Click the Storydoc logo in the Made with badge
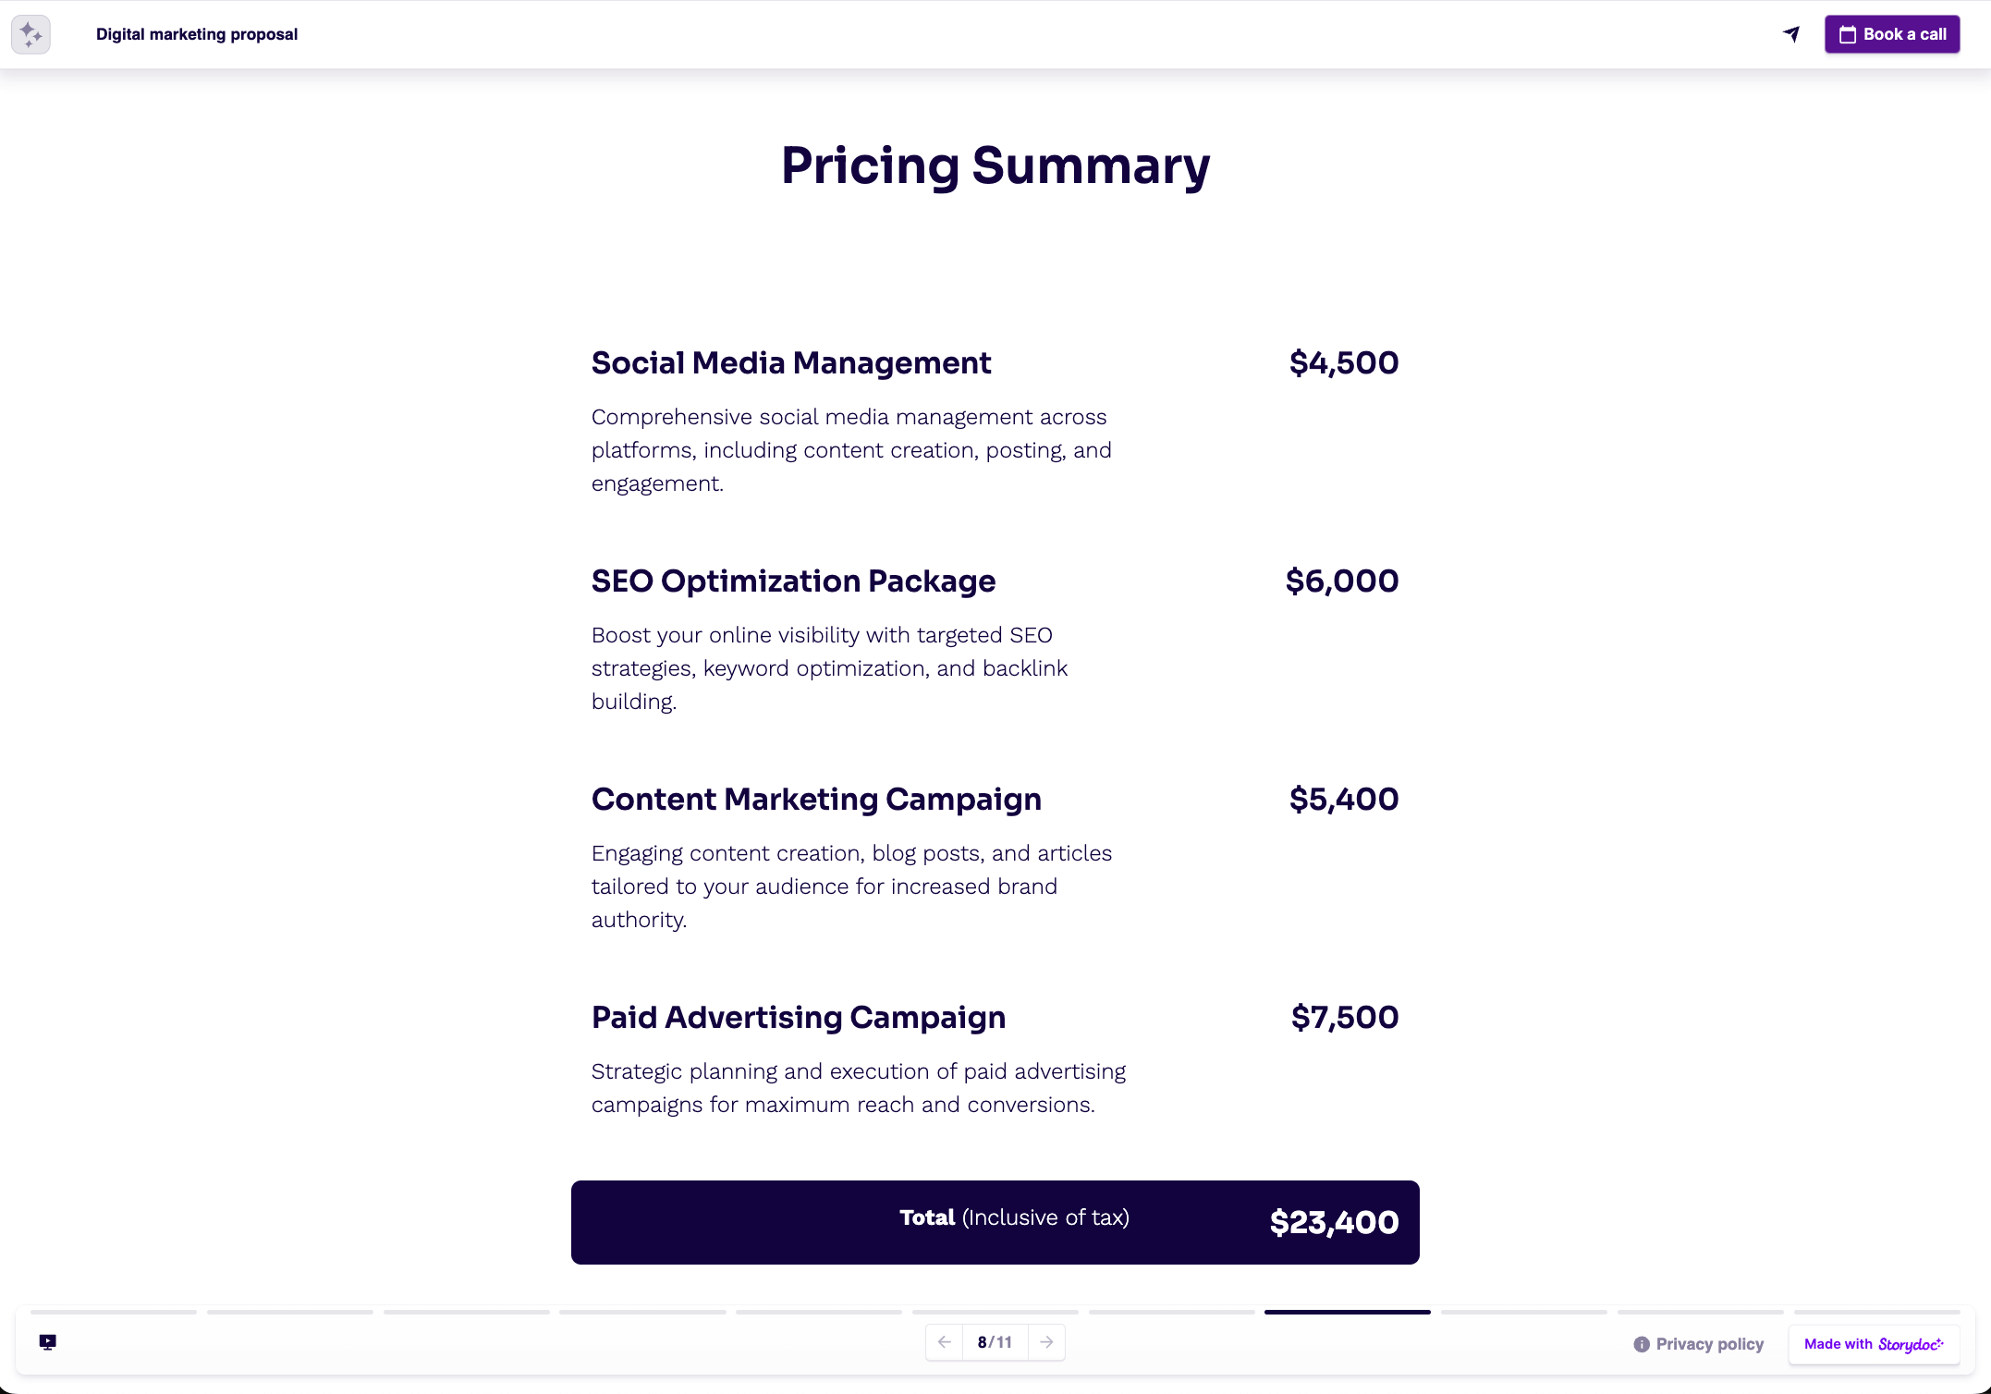This screenshot has height=1394, width=1991. point(1910,1344)
